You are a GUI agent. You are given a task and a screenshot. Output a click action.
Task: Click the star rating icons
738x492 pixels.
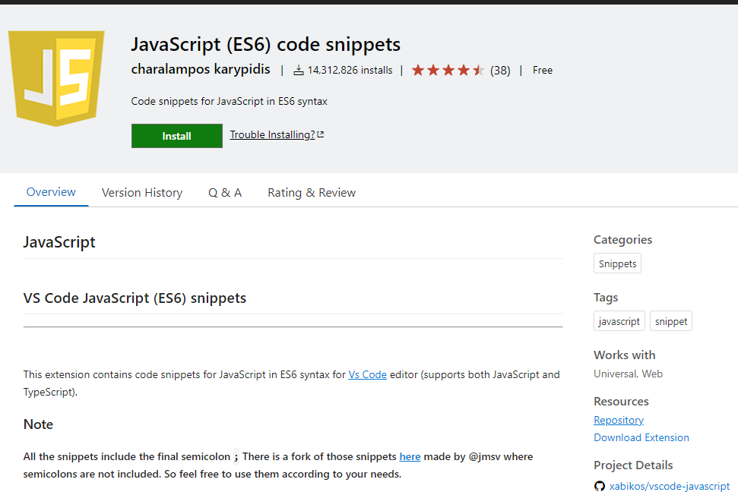pyautogui.click(x=448, y=71)
